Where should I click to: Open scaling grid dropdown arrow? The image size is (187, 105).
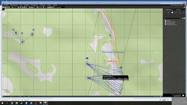pos(45,7)
